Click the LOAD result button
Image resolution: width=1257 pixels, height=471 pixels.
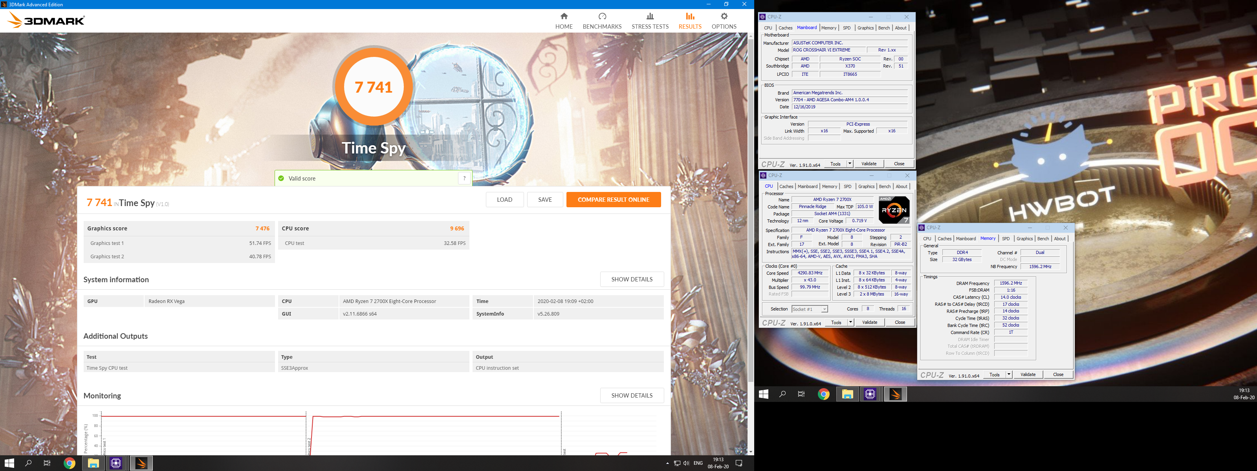tap(504, 199)
